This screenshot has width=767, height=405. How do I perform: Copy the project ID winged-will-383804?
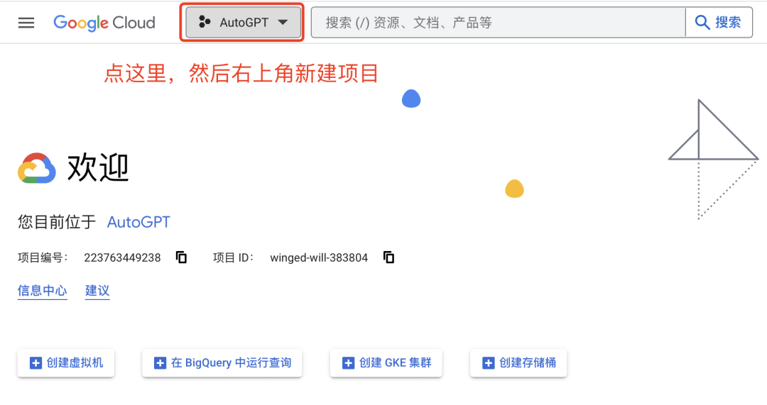click(x=389, y=257)
